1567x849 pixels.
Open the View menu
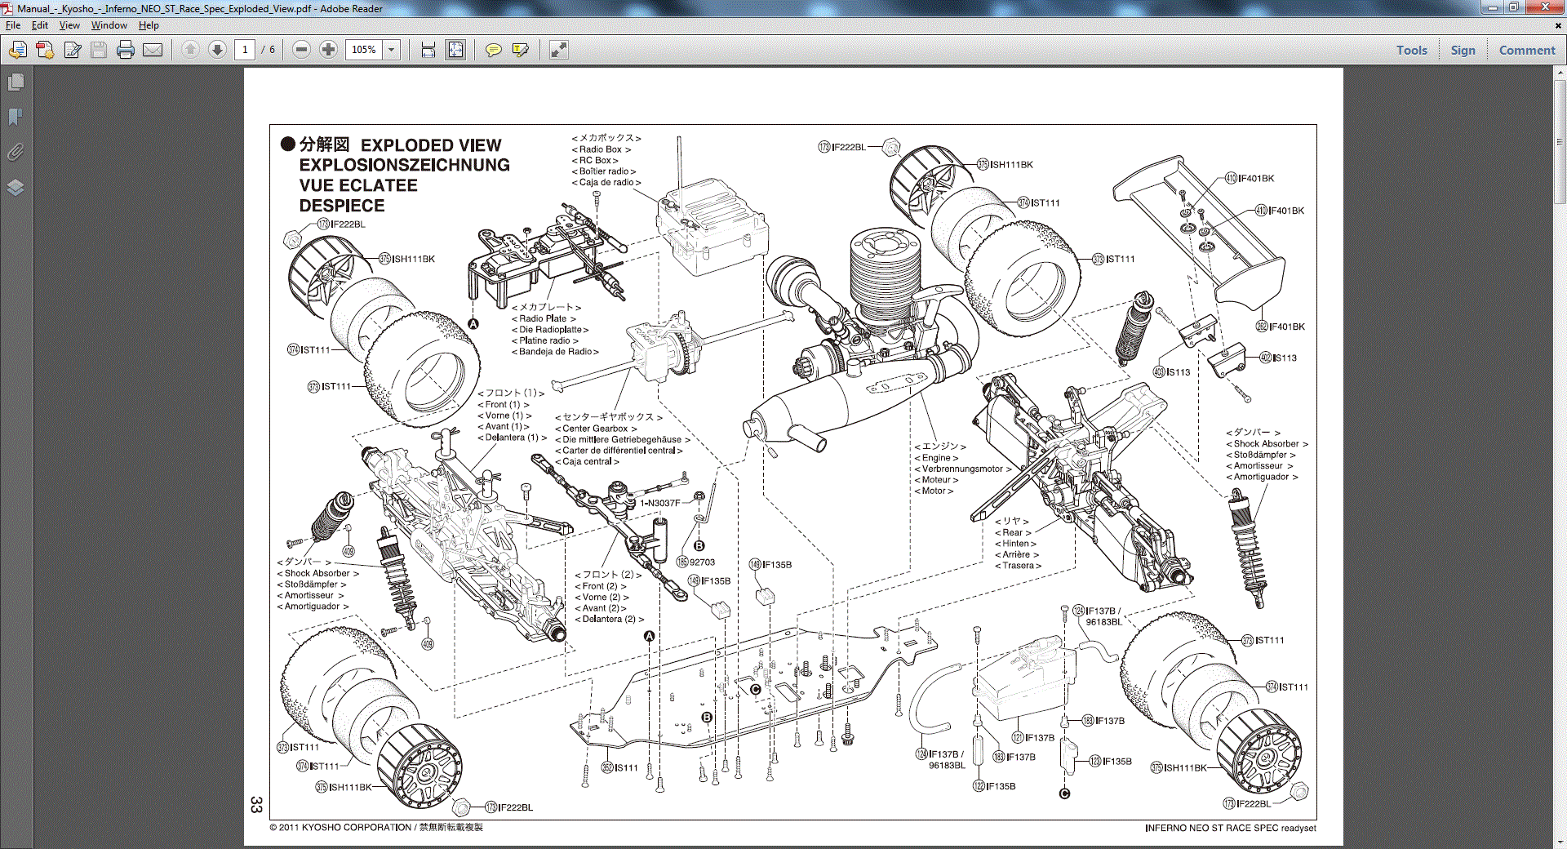[69, 25]
